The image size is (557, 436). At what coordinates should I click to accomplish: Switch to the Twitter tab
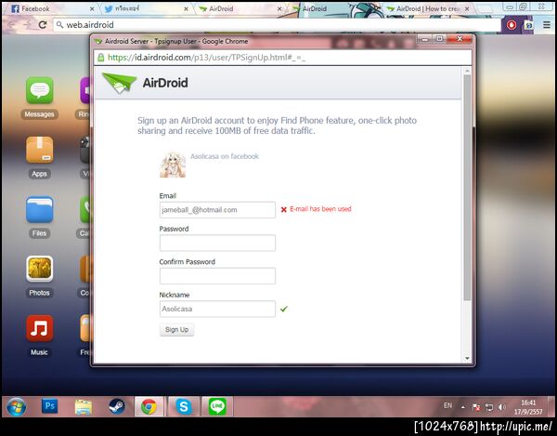(x=146, y=8)
